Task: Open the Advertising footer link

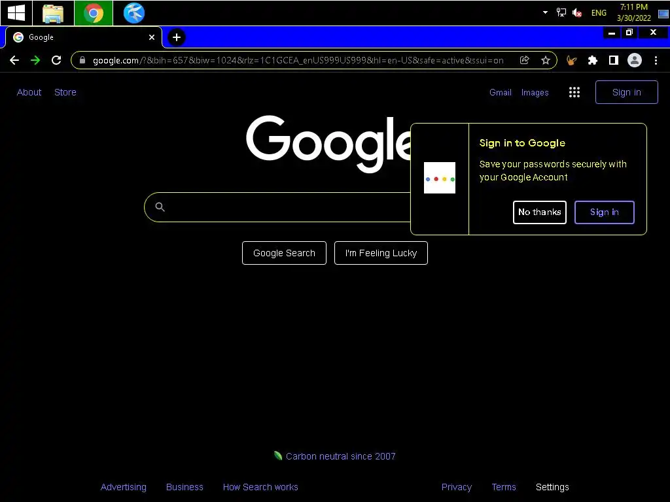Action: point(124,487)
